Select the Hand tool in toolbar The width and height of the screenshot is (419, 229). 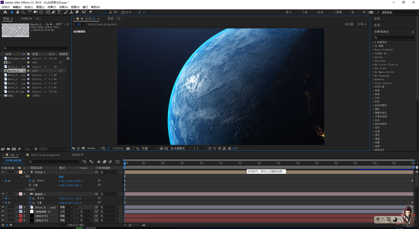(x=18, y=12)
